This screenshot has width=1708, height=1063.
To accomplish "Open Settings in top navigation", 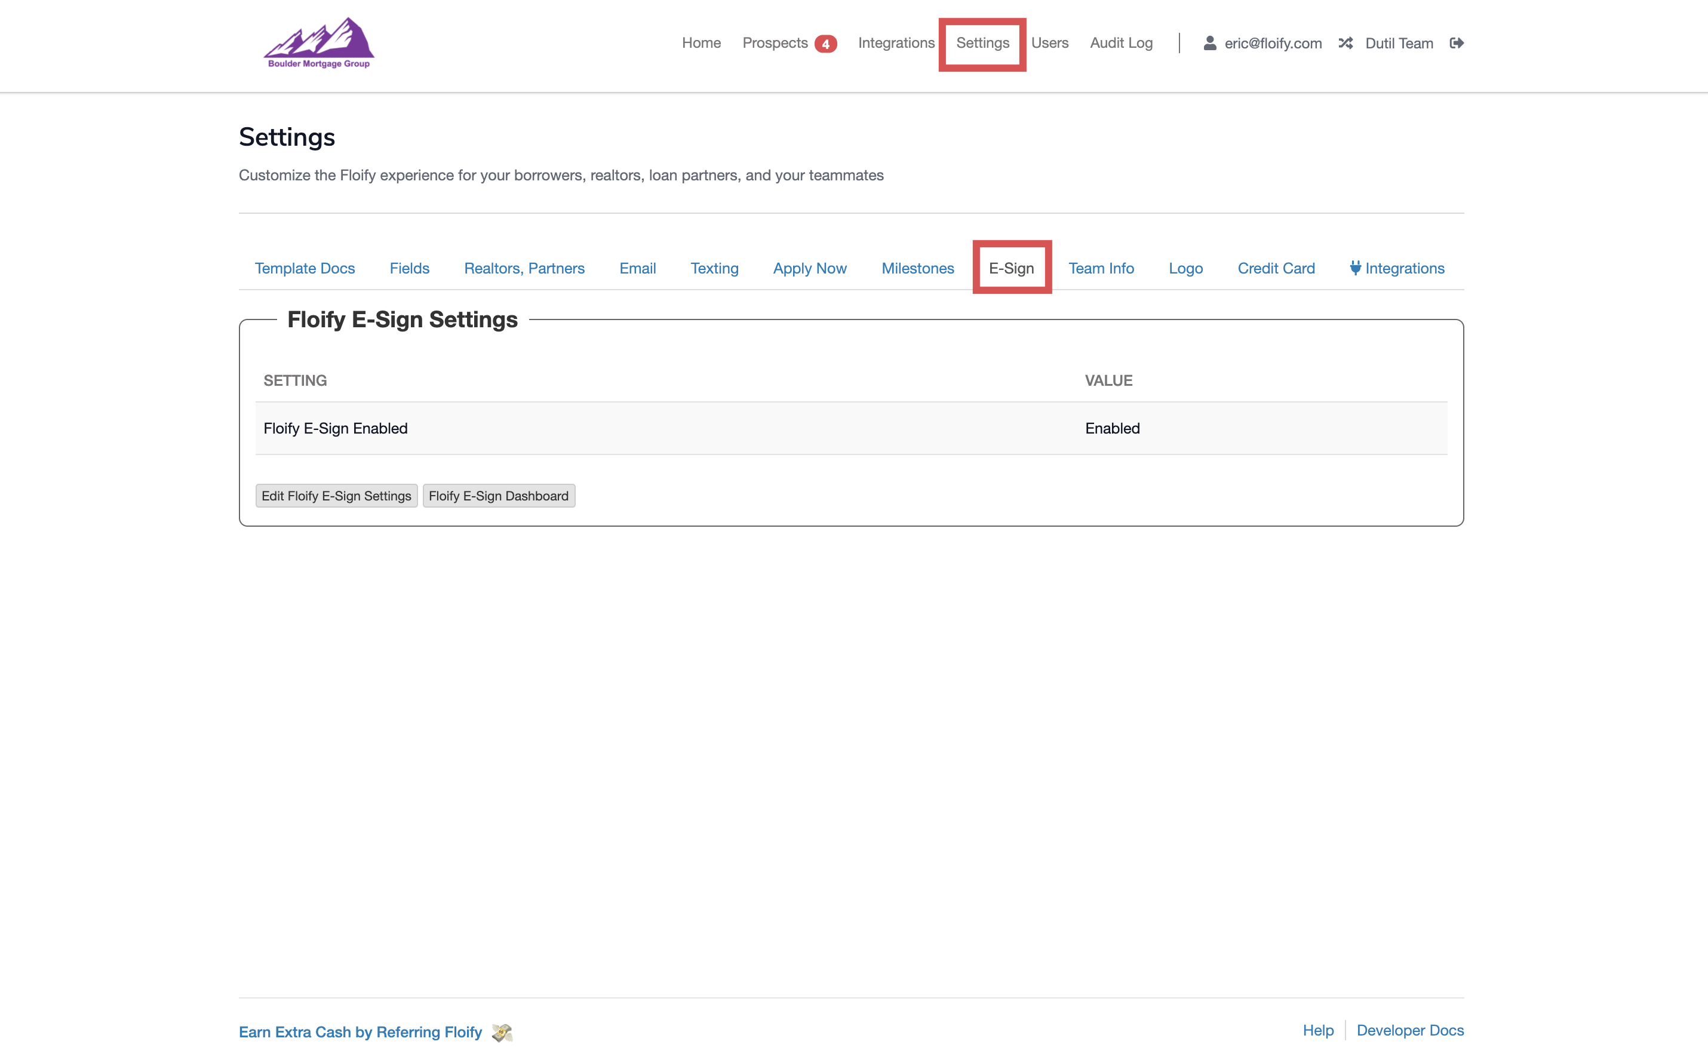I will (982, 43).
